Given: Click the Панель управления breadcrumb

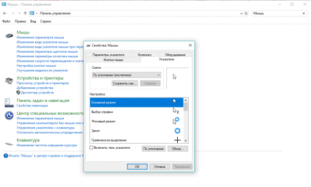Looking at the screenshot, I should (55, 13).
